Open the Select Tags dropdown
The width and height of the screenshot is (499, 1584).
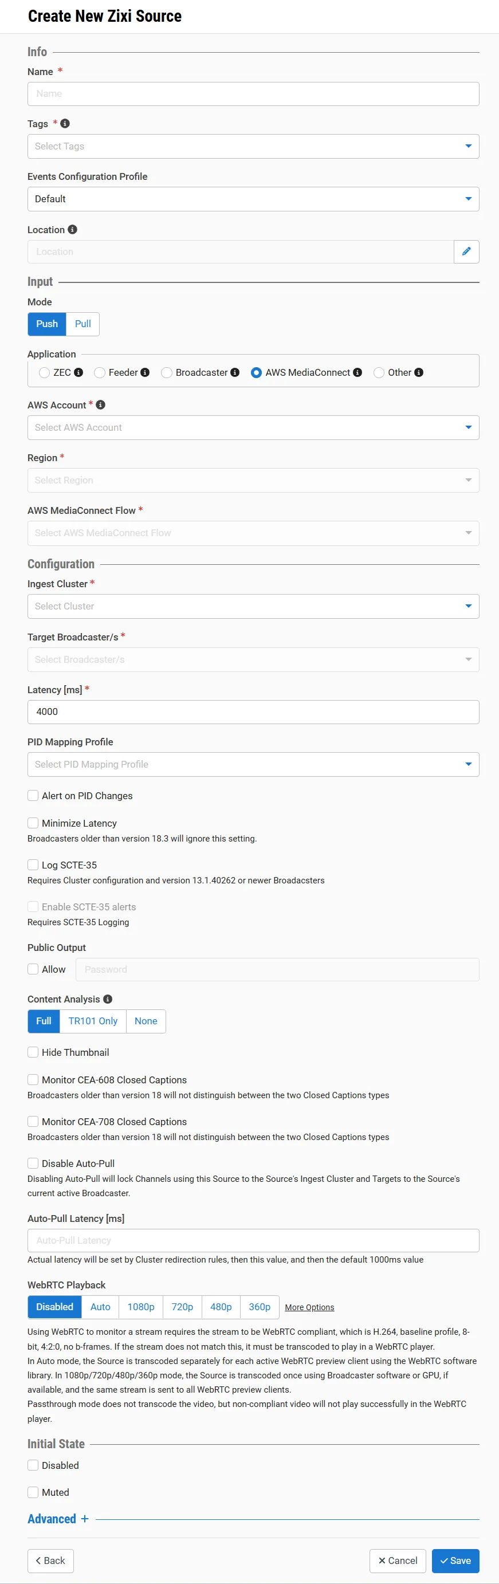[x=253, y=146]
